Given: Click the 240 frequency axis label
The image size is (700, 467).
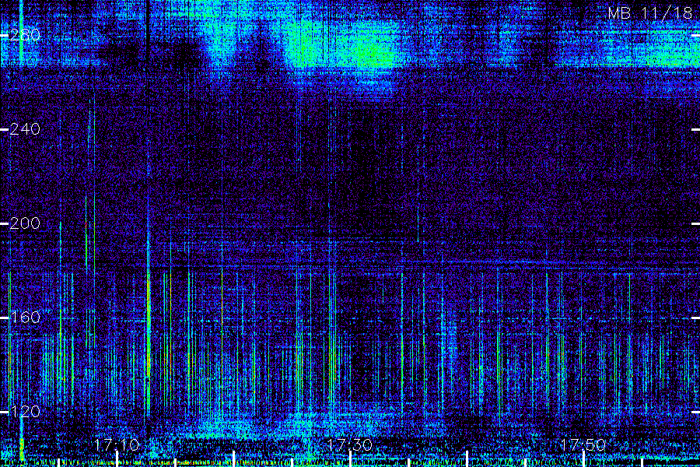Looking at the screenshot, I should pyautogui.click(x=25, y=129).
